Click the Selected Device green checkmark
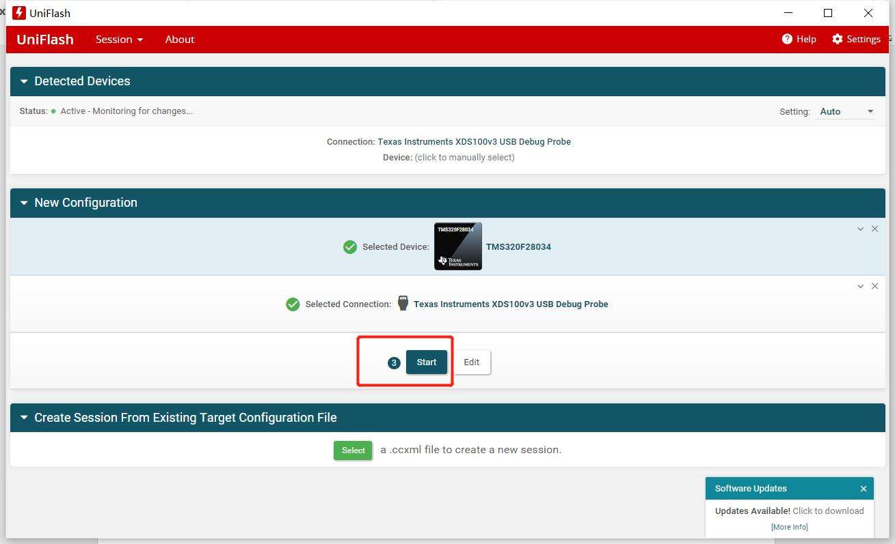Viewport: 895px width, 544px height. [350, 246]
